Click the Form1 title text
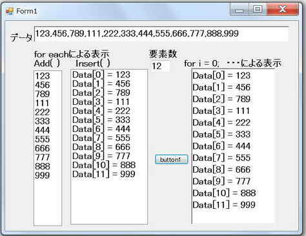306x236 pixels. [26, 11]
